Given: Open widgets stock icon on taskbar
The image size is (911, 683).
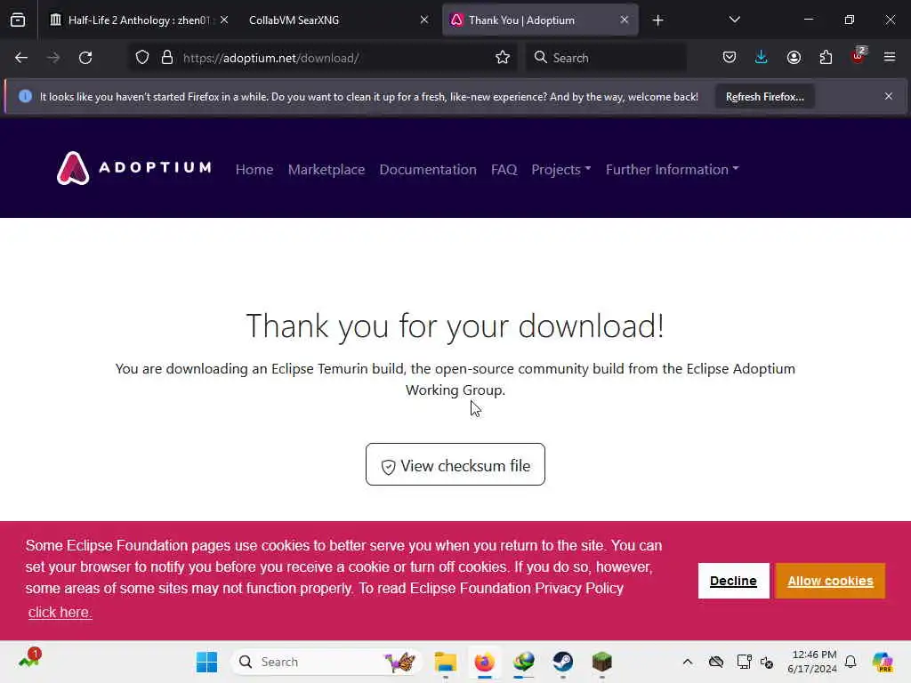Looking at the screenshot, I should click(29, 659).
